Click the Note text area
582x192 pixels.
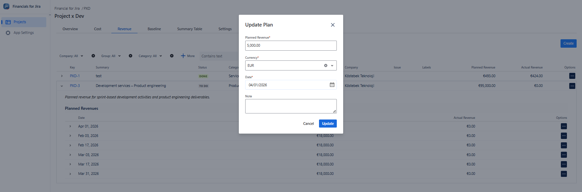click(x=291, y=106)
